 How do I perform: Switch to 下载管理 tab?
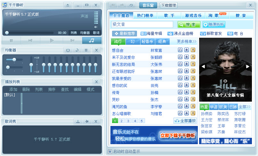(x=168, y=5)
